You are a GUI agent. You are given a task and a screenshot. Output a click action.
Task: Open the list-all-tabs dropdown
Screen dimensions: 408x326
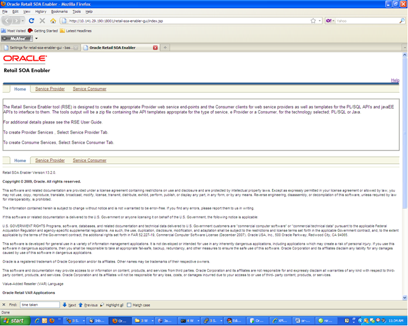404,47
